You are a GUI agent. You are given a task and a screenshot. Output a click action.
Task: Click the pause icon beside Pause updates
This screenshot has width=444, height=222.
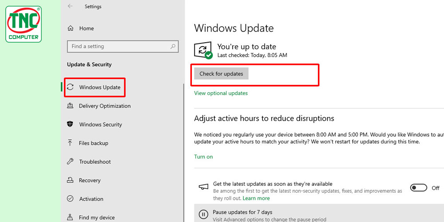point(203,214)
